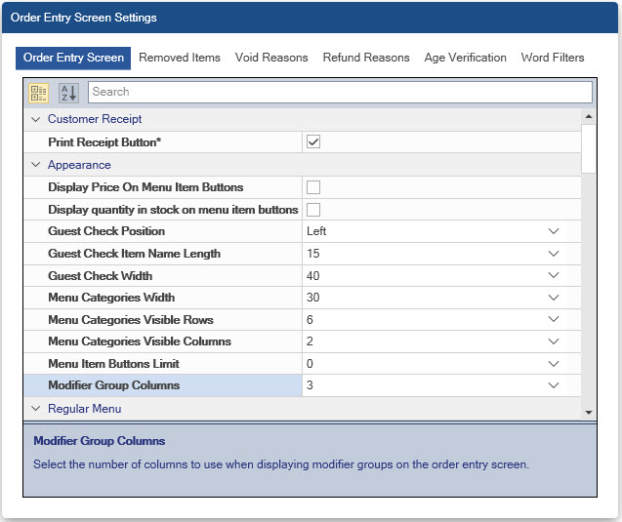The image size is (622, 522).
Task: Open Modifier Group Columns dropdown
Action: pos(553,385)
